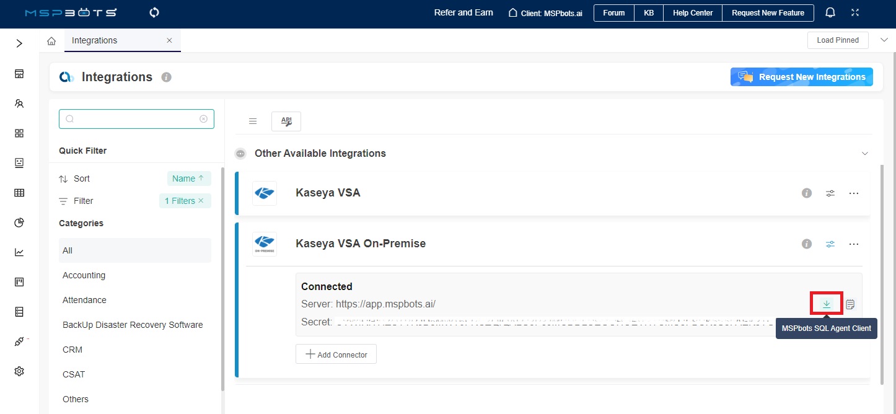This screenshot has height=414, width=896.
Task: Select the CRM category
Action: [x=72, y=350]
